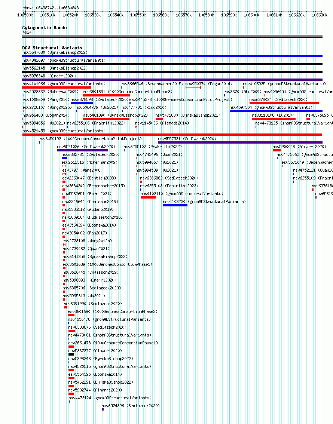Screen dimensions: 333x424
Task: Click nsv6382781 (Sedlazeck2020) label
Action: click(x=91, y=154)
